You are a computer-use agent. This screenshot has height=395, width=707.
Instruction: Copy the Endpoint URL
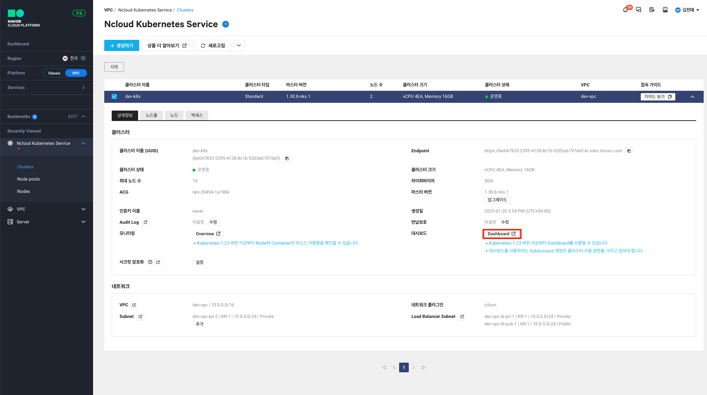point(629,151)
